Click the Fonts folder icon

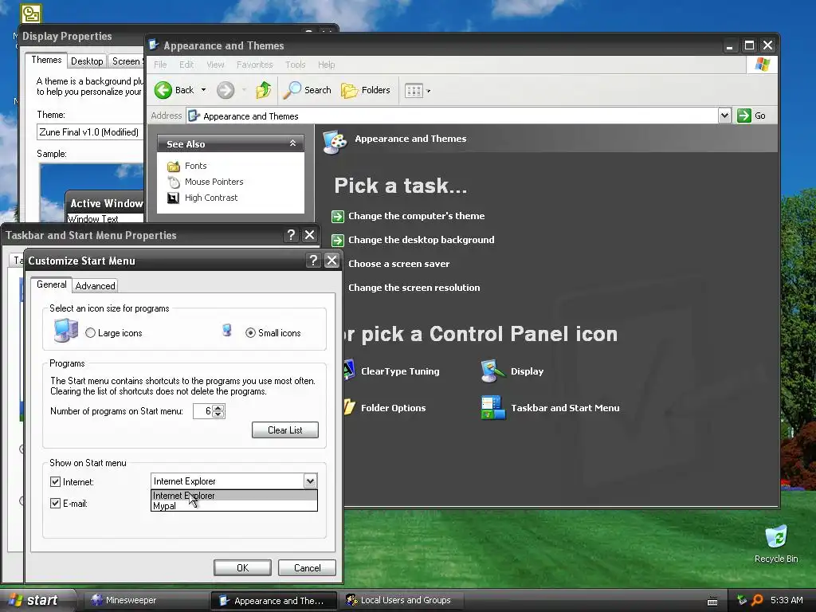point(173,166)
